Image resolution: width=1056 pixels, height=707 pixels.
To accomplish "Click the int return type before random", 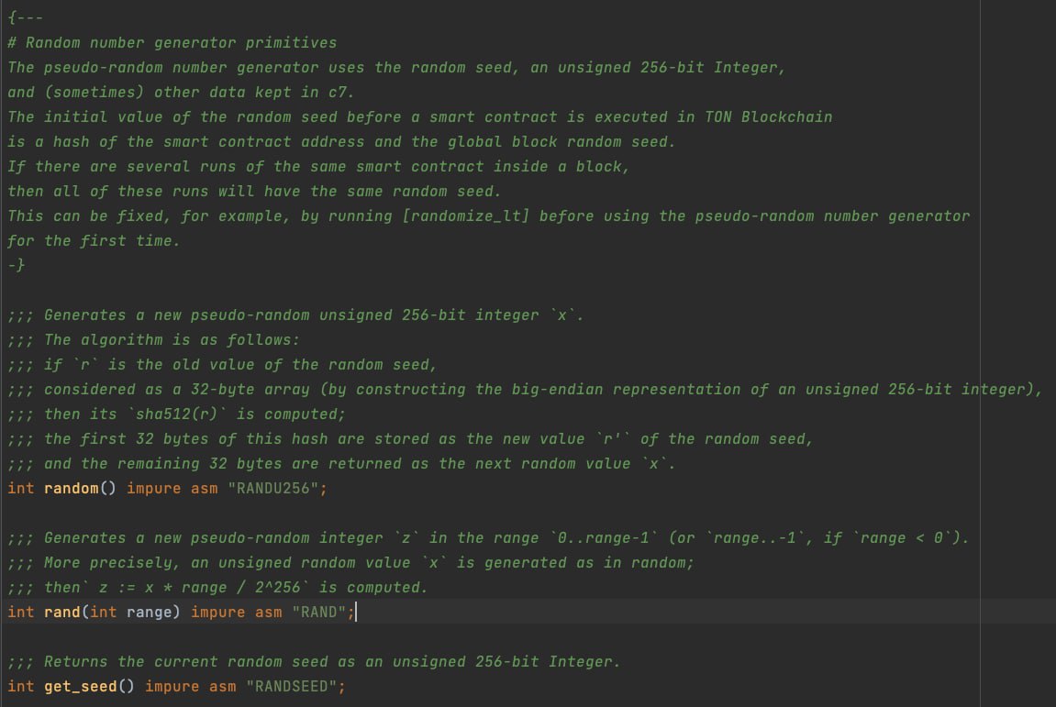I will pos(21,488).
